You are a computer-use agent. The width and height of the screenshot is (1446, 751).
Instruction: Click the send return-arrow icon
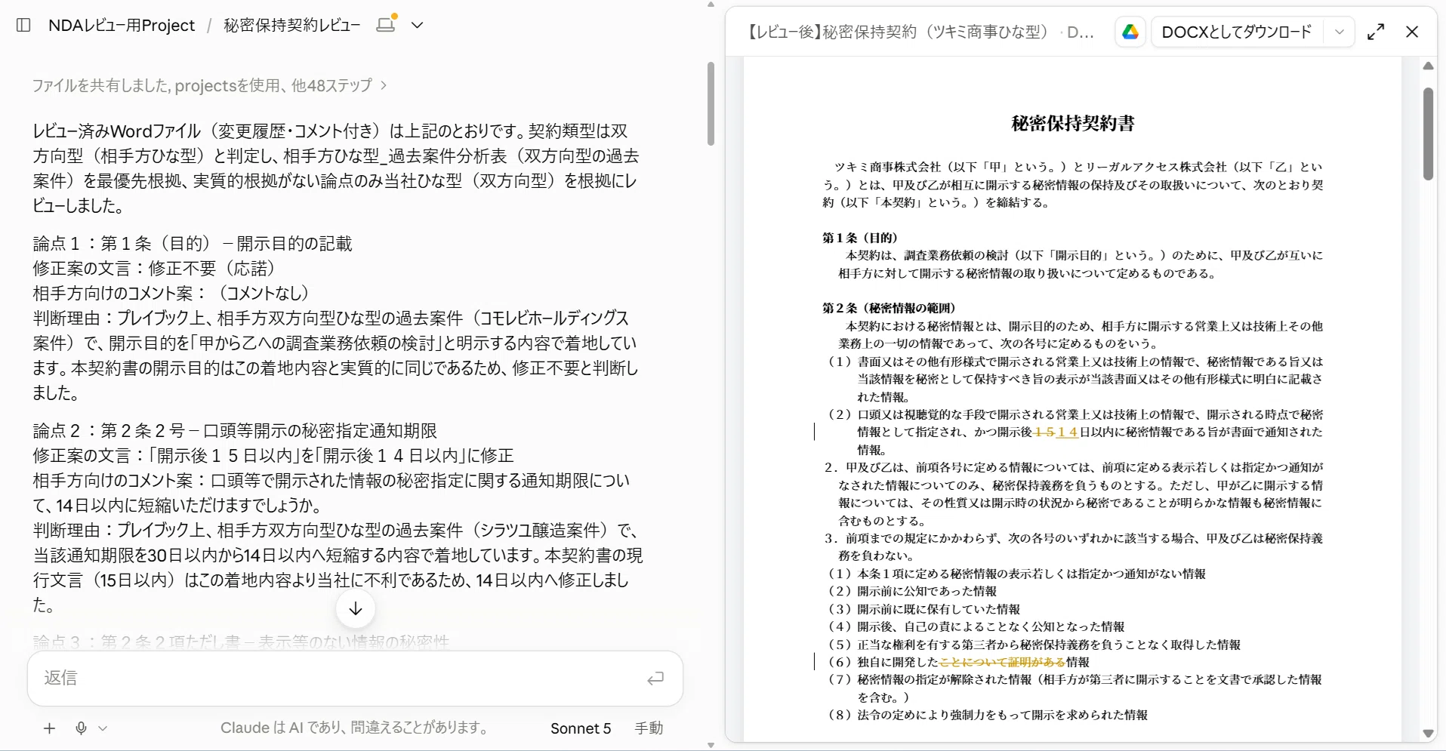click(x=655, y=678)
